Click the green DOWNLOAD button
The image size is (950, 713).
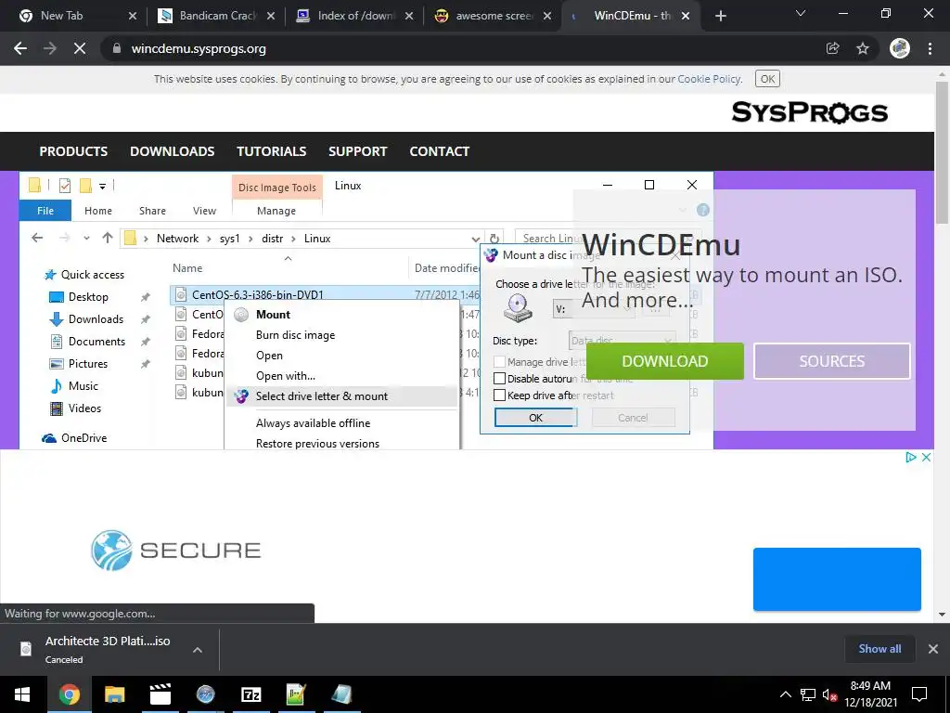(664, 361)
